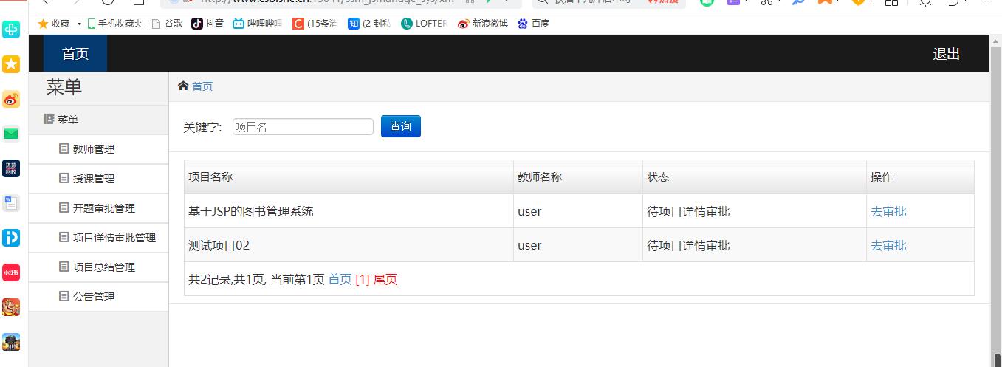This screenshot has height=367, width=1002.
Task: Open the orange C 15条消息 bookmark
Action: (315, 24)
